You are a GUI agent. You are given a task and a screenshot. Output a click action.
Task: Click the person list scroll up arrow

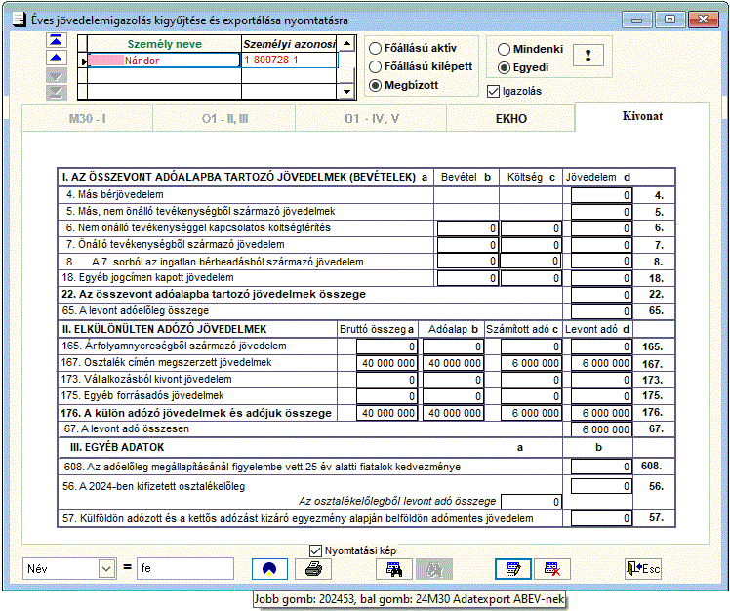(346, 44)
